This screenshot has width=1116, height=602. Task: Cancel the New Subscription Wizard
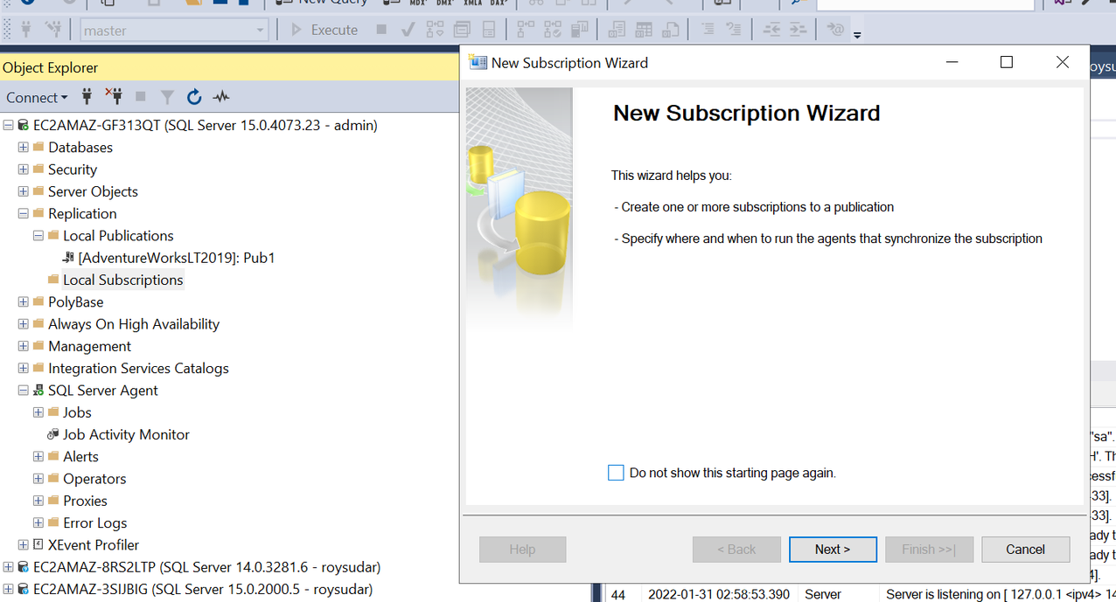pos(1025,549)
